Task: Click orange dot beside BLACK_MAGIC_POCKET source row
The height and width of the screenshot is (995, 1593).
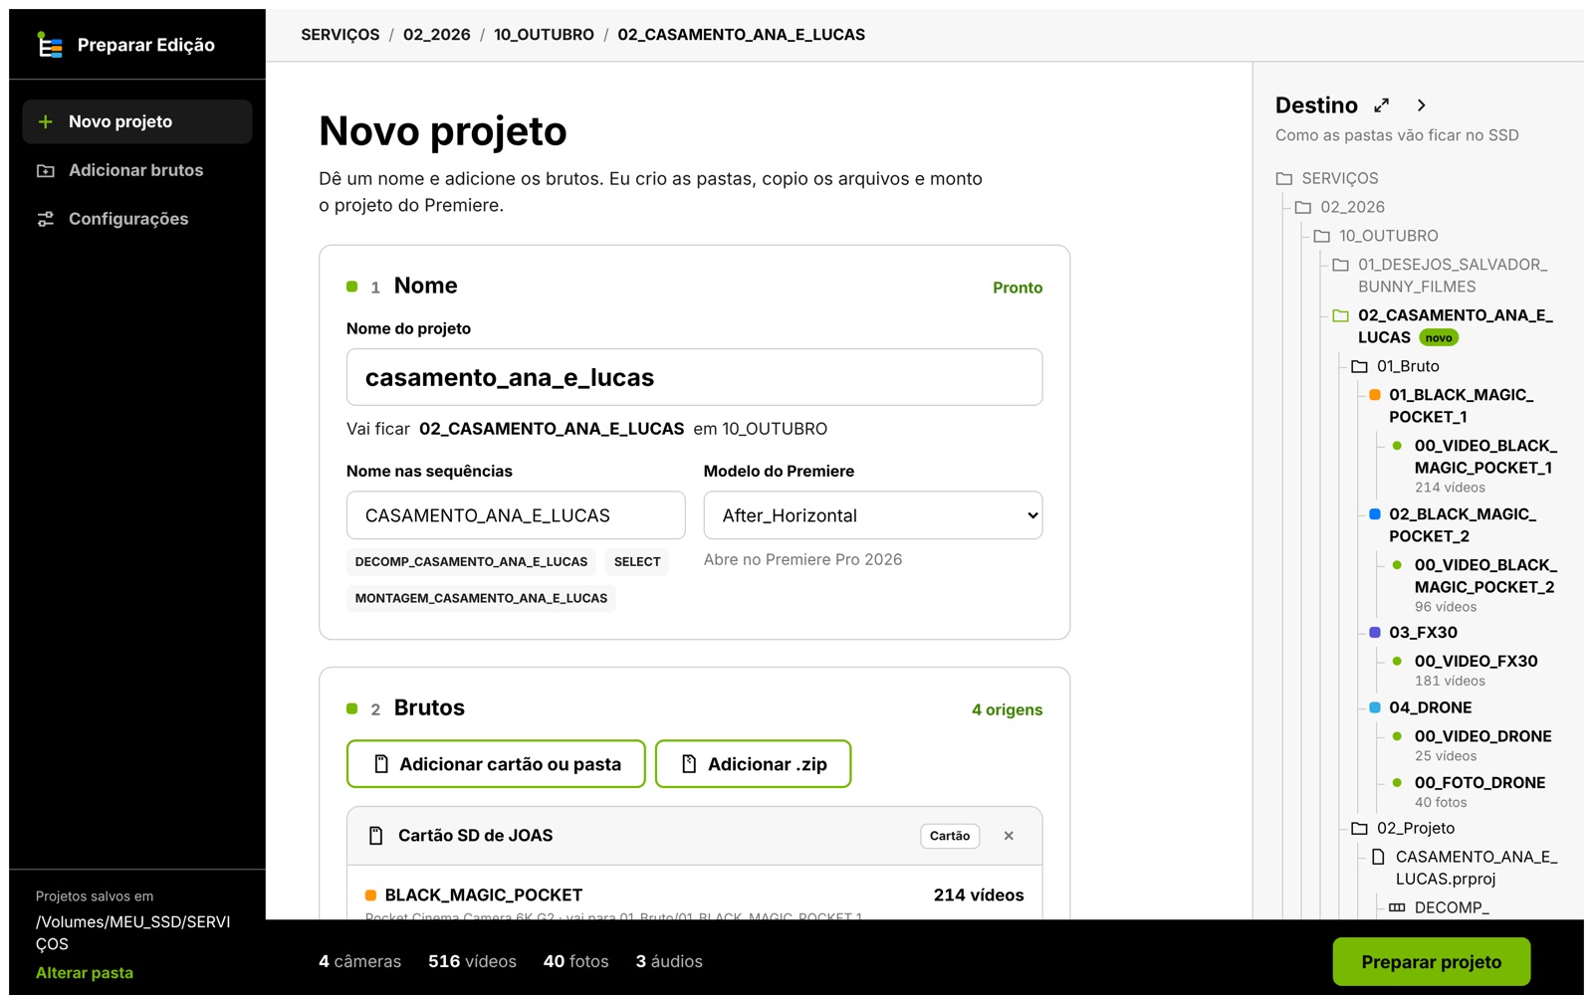Action: pyautogui.click(x=370, y=895)
